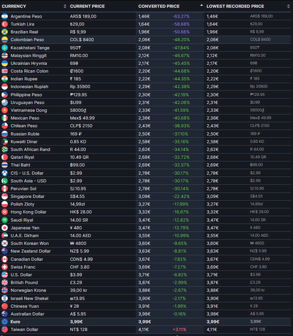Click the Qatari Riyal flag icon
Screen dimensions: 293x336
(5, 157)
